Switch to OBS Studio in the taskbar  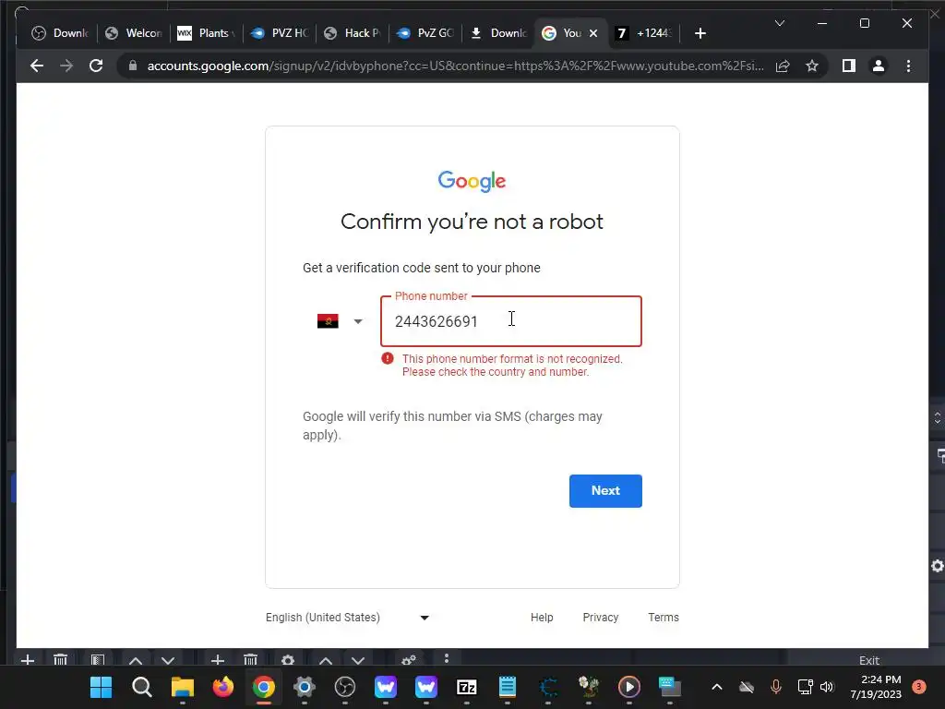click(345, 687)
